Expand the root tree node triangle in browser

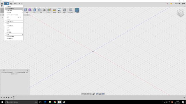3,18
